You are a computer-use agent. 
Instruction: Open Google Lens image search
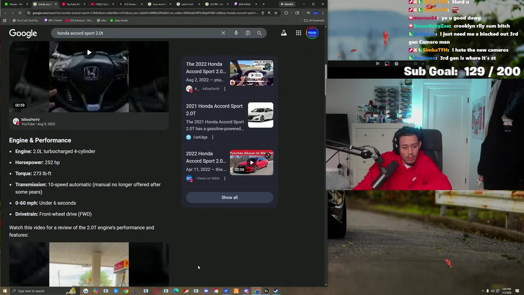[248, 33]
